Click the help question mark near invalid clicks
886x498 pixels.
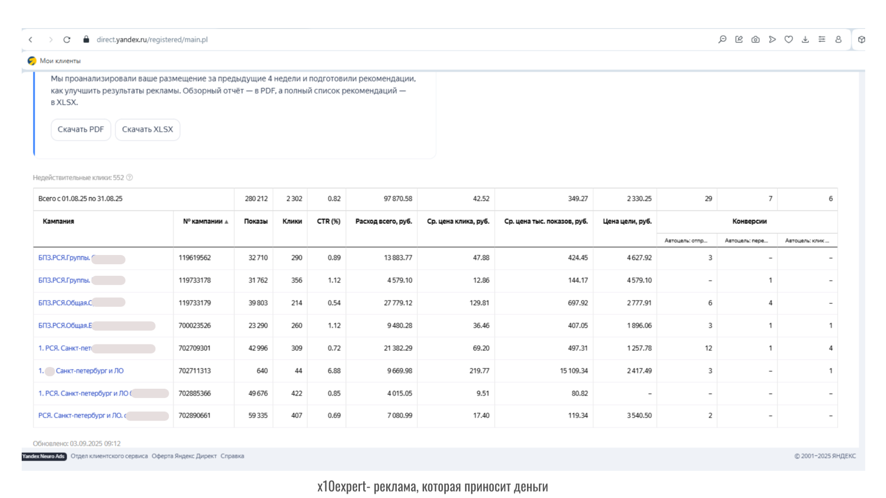pyautogui.click(x=130, y=178)
